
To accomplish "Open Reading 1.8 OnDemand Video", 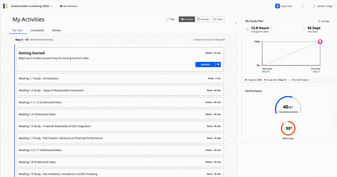I will pyautogui.click(x=120, y=162).
